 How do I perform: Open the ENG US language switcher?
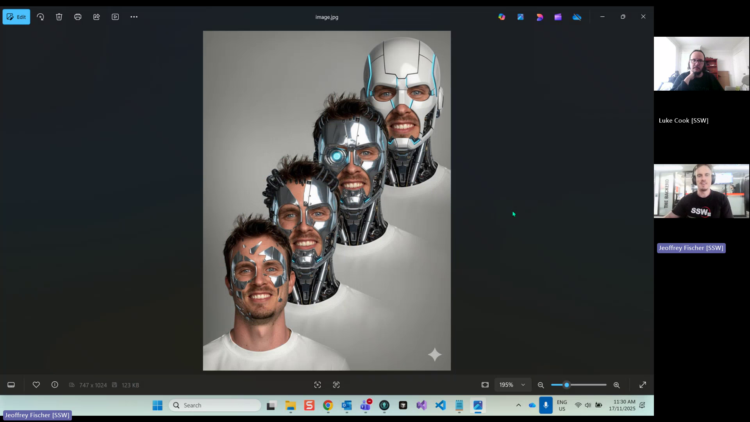tap(562, 405)
